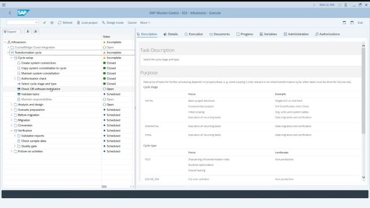
Task: Open the Administration tab
Action: point(296,34)
